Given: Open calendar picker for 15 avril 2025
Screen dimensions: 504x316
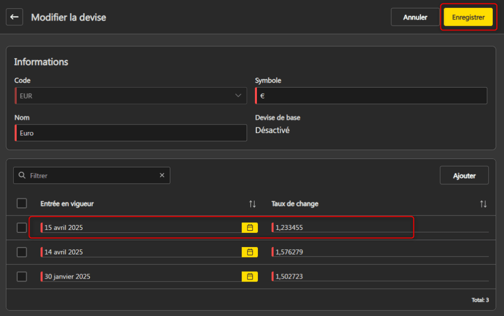Looking at the screenshot, I should (x=250, y=227).
